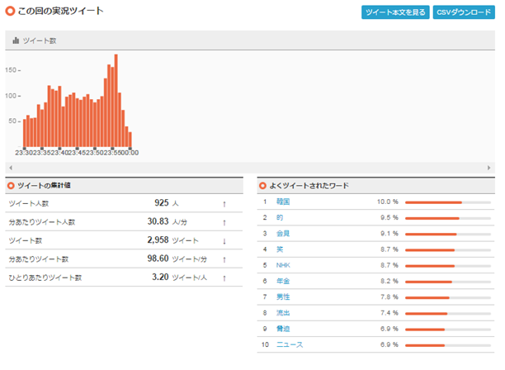The image size is (505, 370).
Task: Click the 30.83 人/分 value
Action: pyautogui.click(x=168, y=221)
